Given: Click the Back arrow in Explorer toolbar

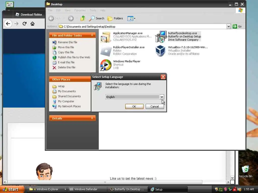Looking at the screenshot, I should [x=54, y=18].
